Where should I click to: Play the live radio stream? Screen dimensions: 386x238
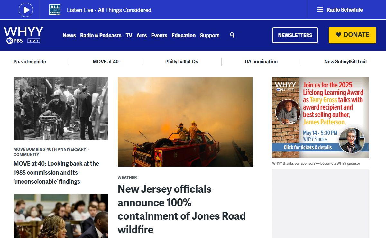coord(26,10)
